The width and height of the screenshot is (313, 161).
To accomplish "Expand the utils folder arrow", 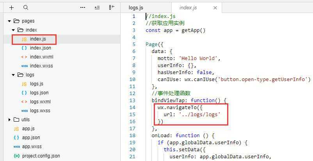I will pyautogui.click(x=9, y=120).
